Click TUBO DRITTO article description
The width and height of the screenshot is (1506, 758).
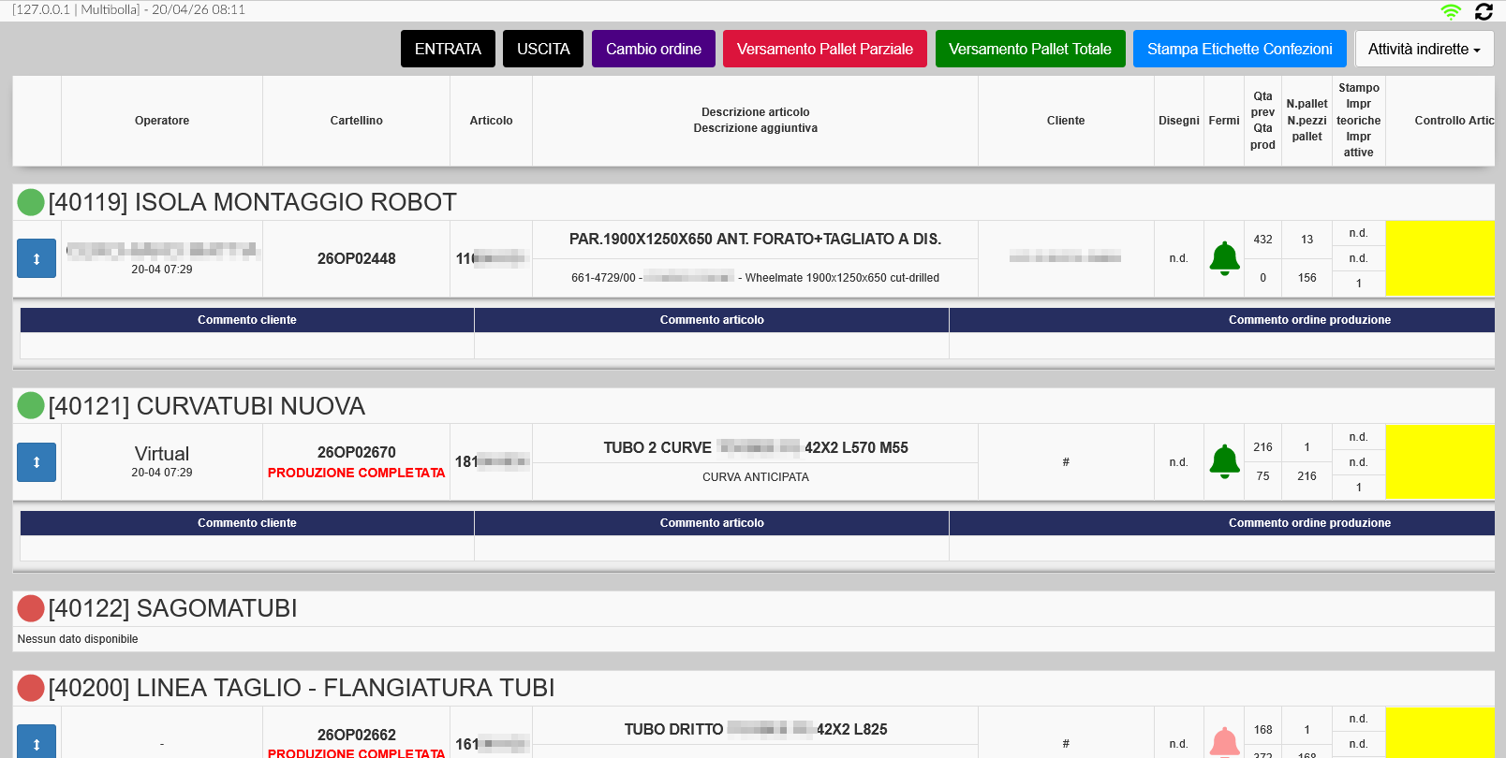[756, 729]
